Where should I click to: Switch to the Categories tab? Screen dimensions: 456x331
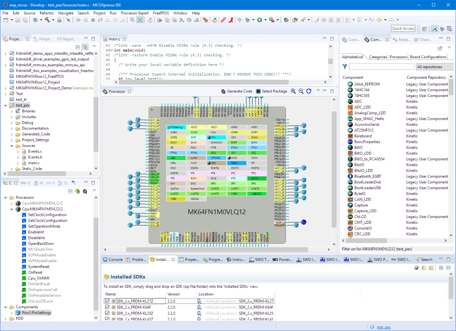pyautogui.click(x=378, y=57)
